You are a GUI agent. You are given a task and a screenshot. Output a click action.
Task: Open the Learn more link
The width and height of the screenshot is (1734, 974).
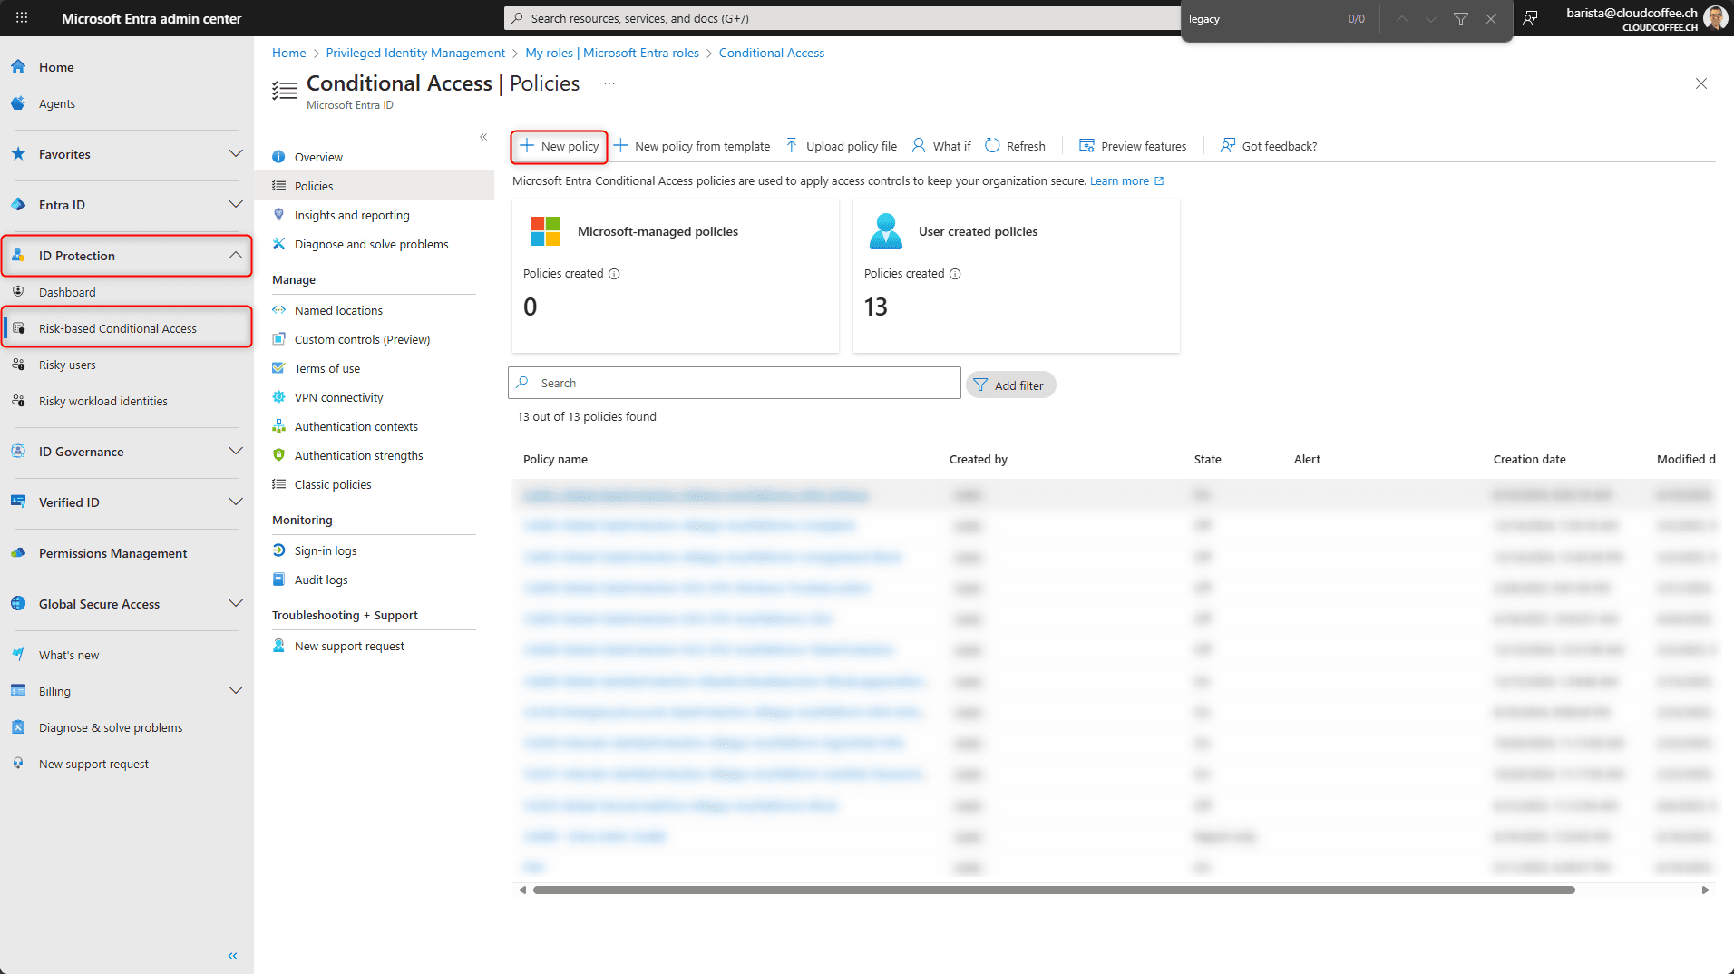(1120, 180)
